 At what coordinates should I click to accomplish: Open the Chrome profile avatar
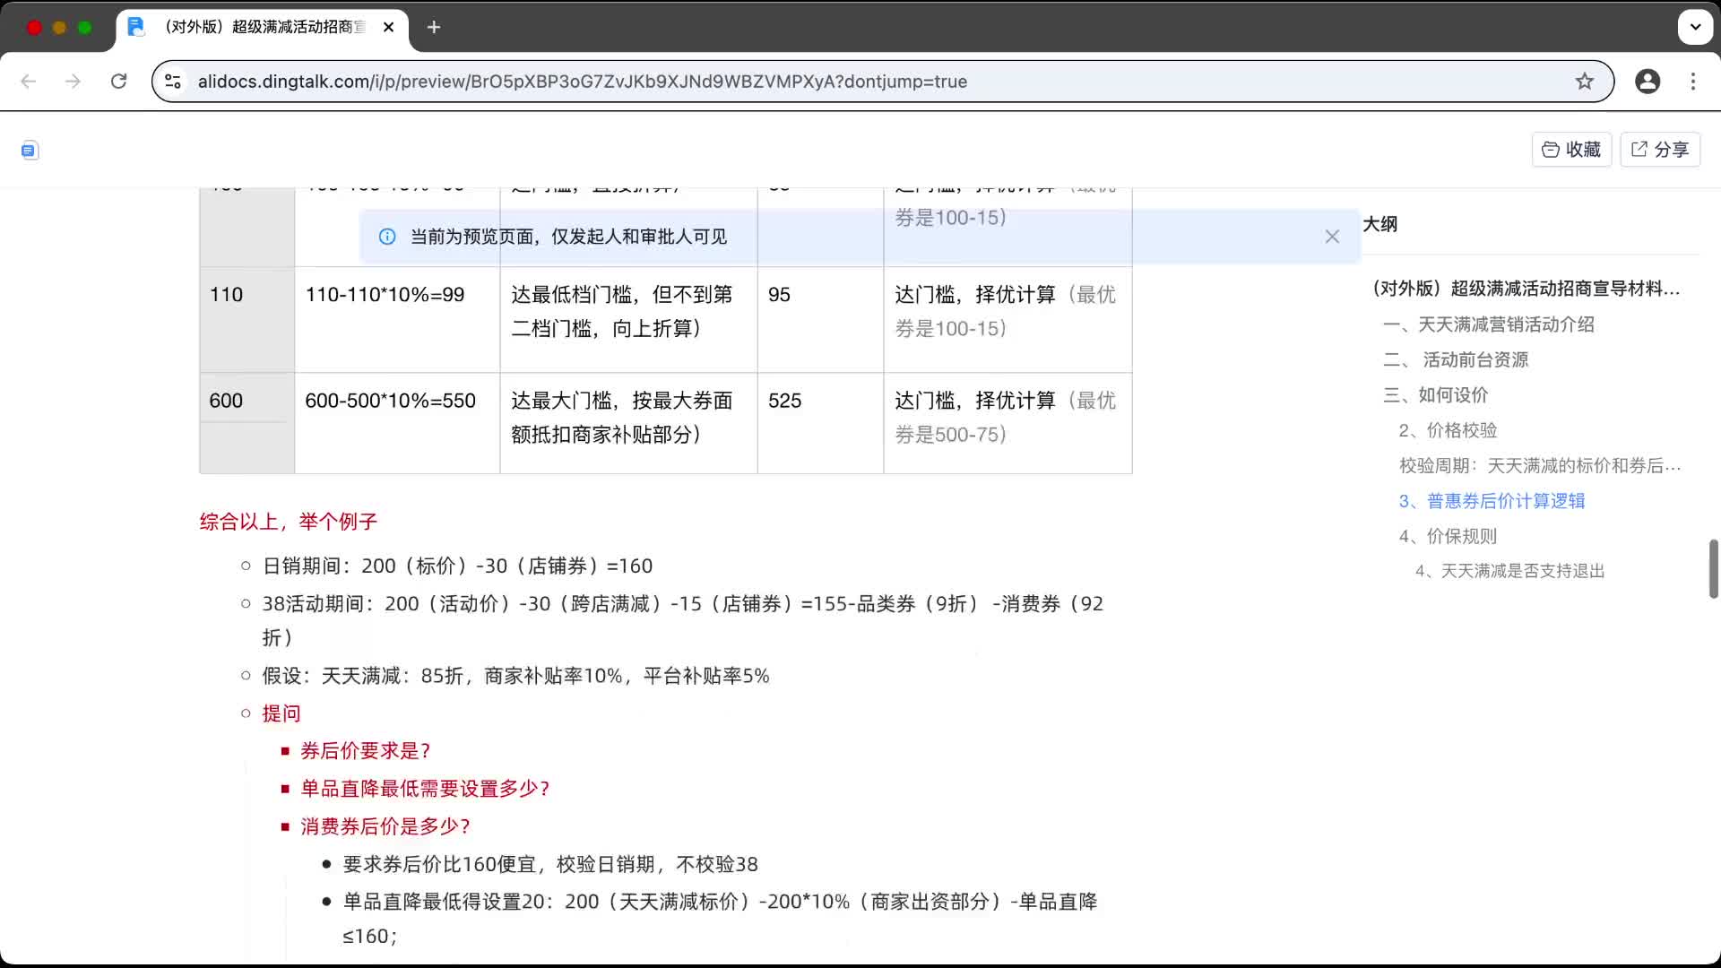click(1648, 81)
